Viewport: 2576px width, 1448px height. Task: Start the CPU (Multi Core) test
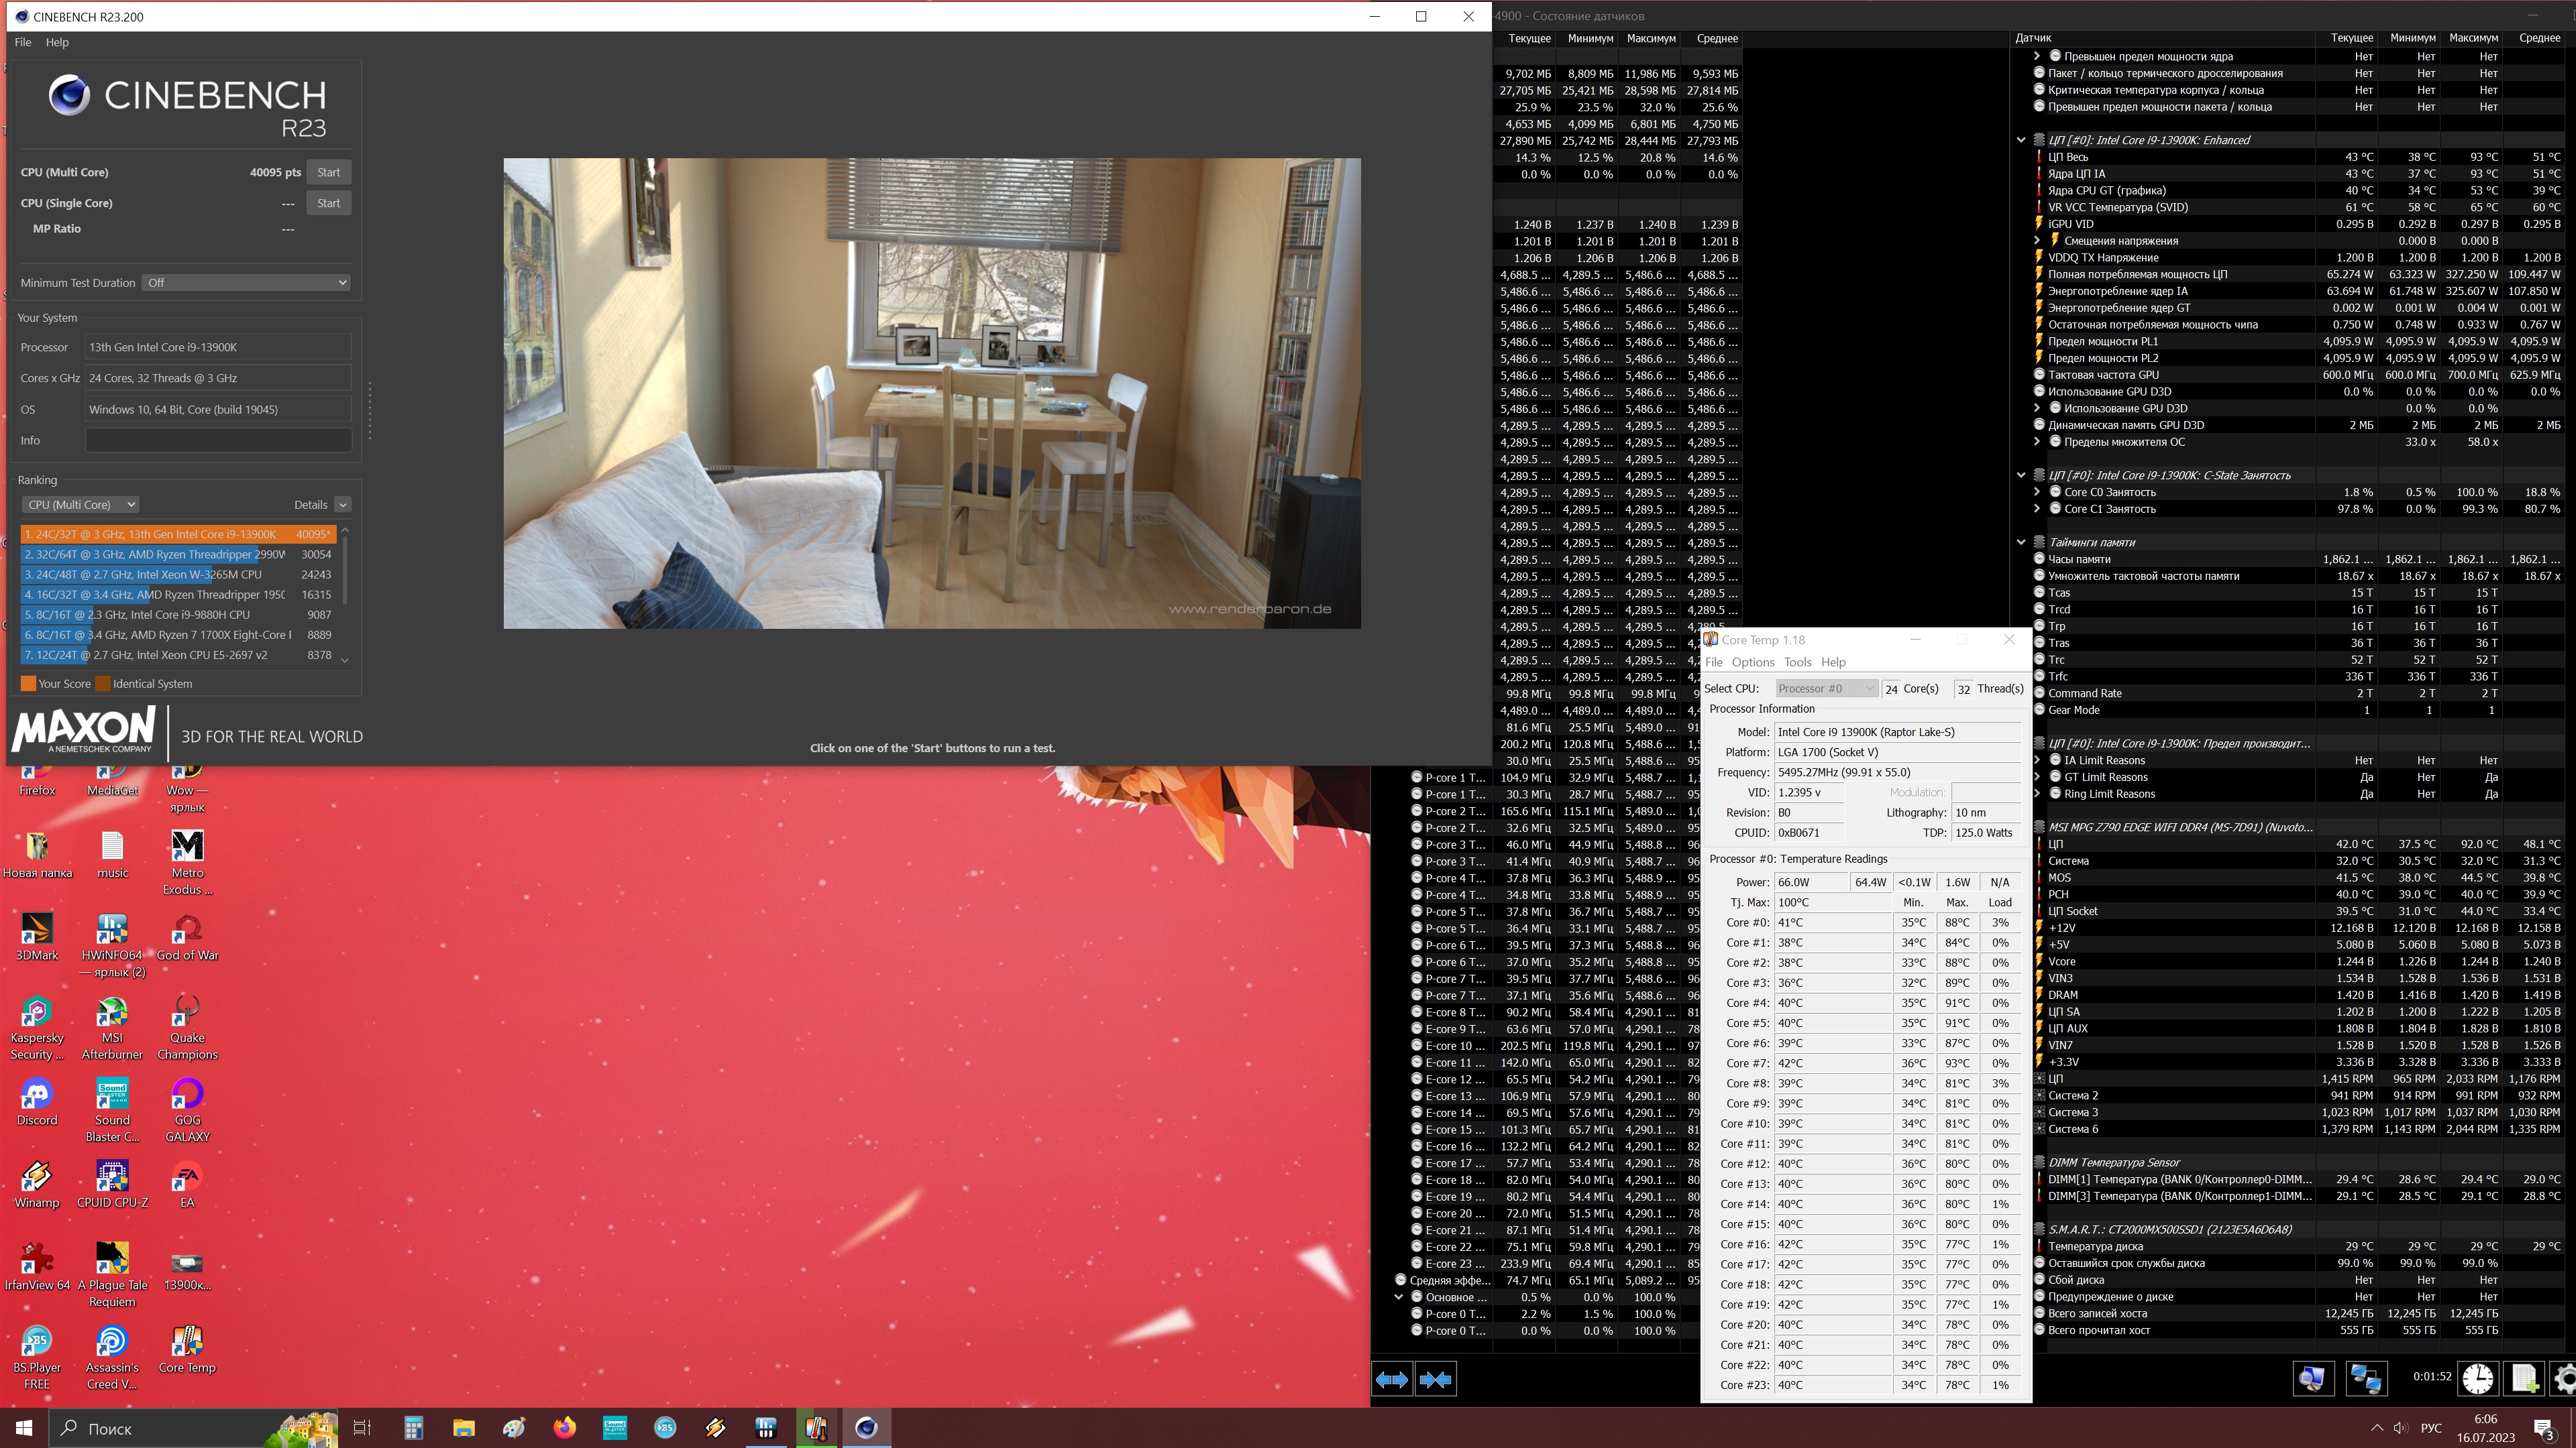pos(328,172)
